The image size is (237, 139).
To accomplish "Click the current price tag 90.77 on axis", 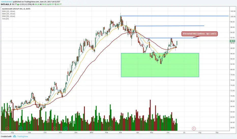I will (x=232, y=41).
